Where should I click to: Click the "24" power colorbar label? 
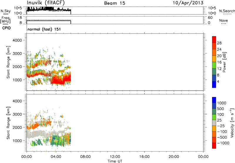(219, 49)
